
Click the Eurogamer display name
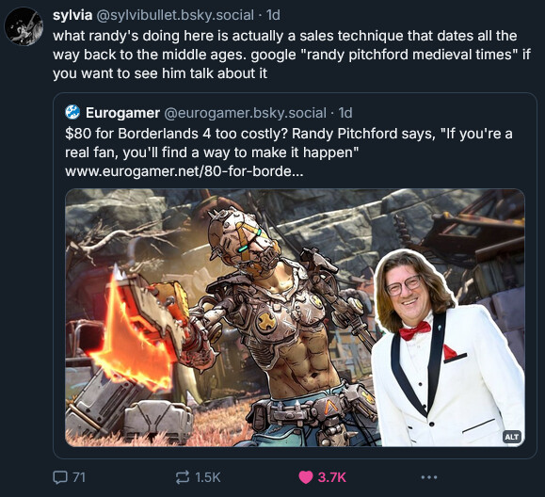coord(122,113)
